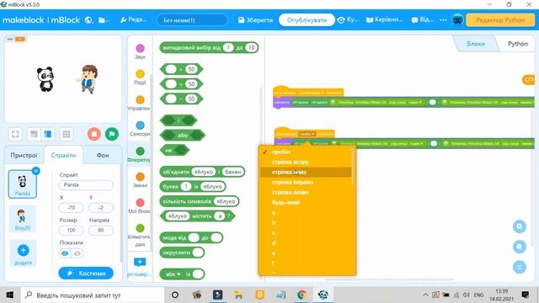Delete Panda sprite with X badge
The image size is (539, 303).
(35, 170)
